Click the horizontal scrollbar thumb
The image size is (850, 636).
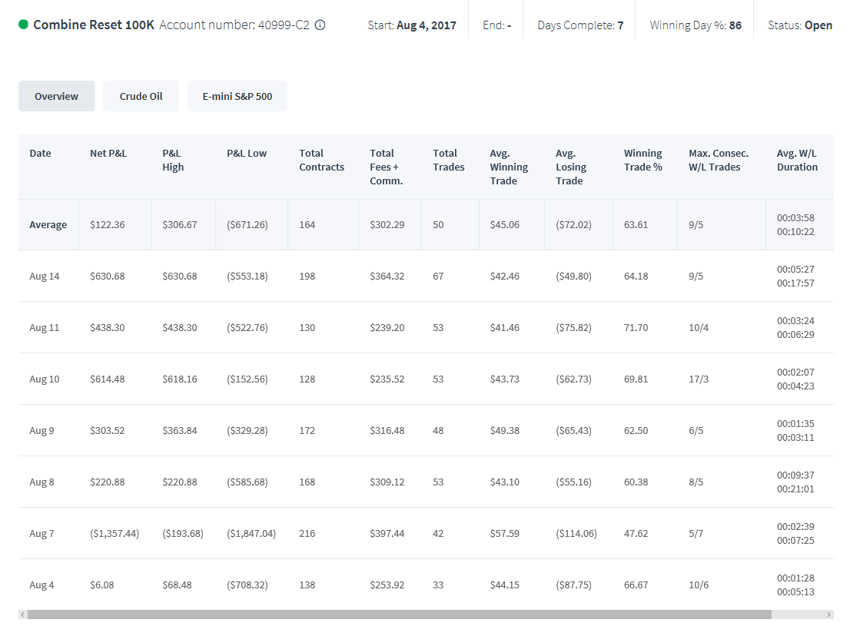click(400, 614)
